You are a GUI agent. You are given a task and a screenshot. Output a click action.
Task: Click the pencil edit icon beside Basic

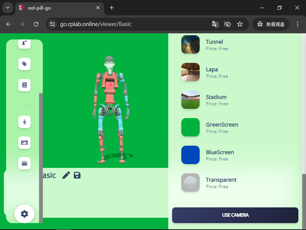[66, 175]
